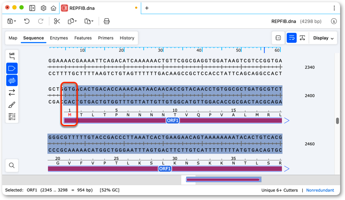Click the vertical scrollbar handle
Viewport: 345px width, 200px height.
pyautogui.click(x=337, y=121)
